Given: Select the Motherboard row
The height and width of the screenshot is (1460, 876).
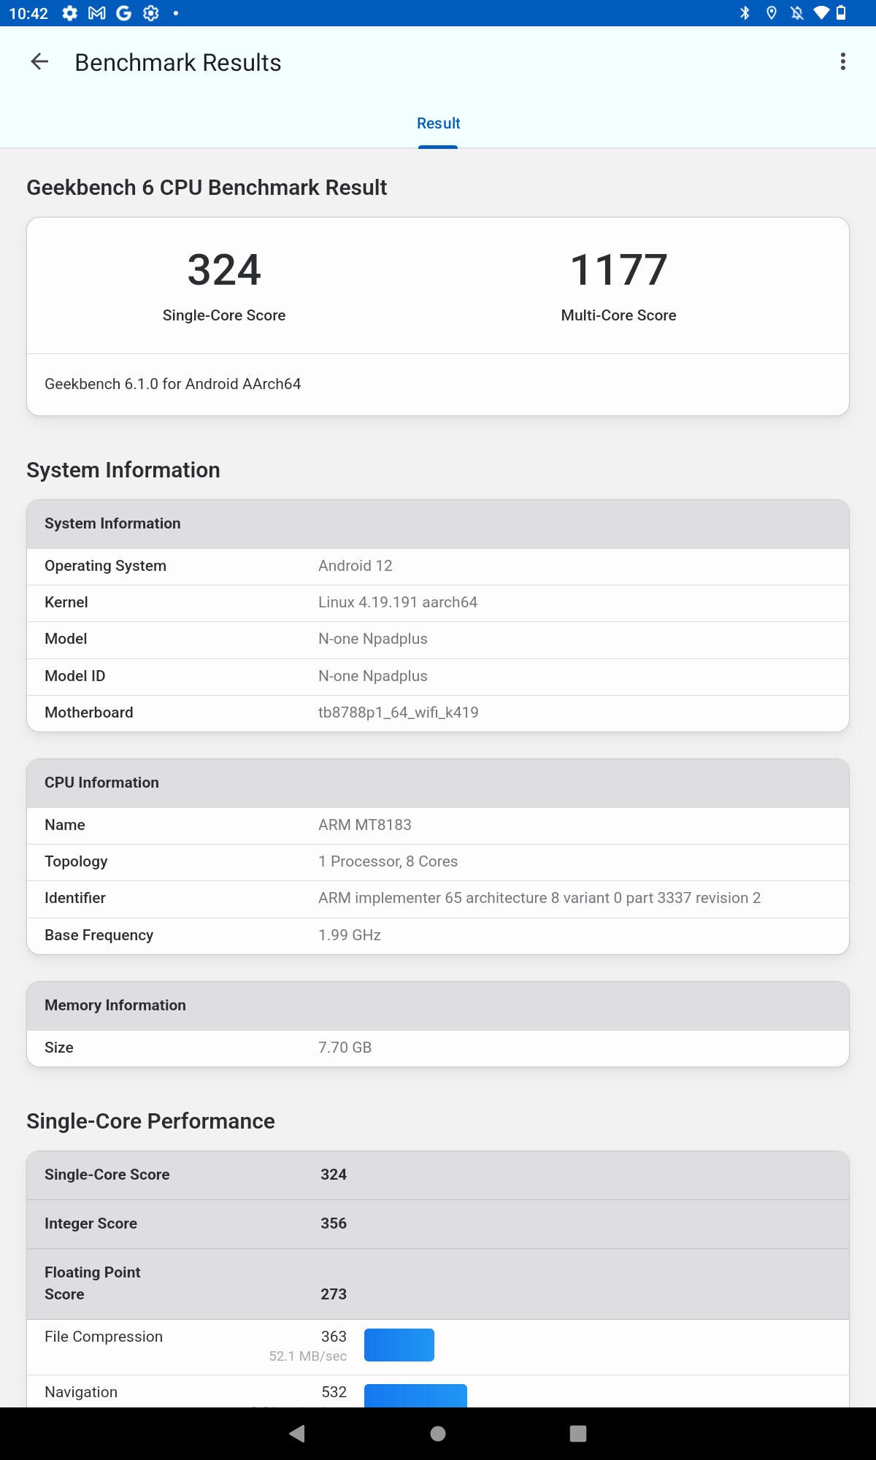Looking at the screenshot, I should pyautogui.click(x=438, y=712).
